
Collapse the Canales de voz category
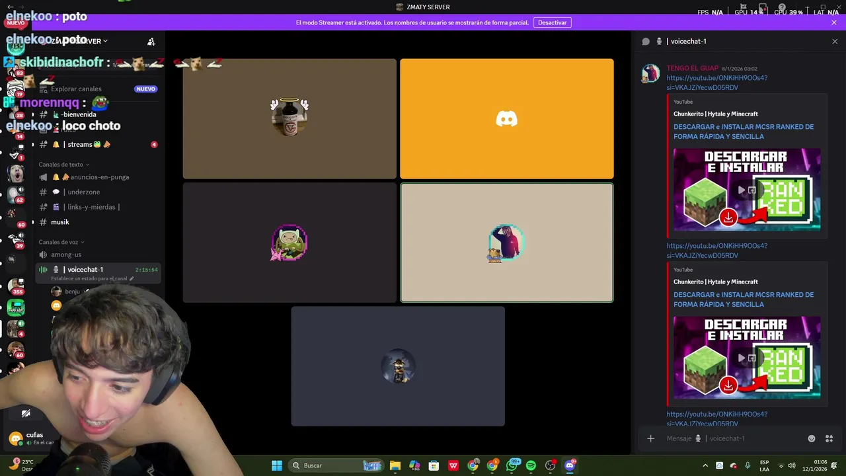(x=61, y=242)
